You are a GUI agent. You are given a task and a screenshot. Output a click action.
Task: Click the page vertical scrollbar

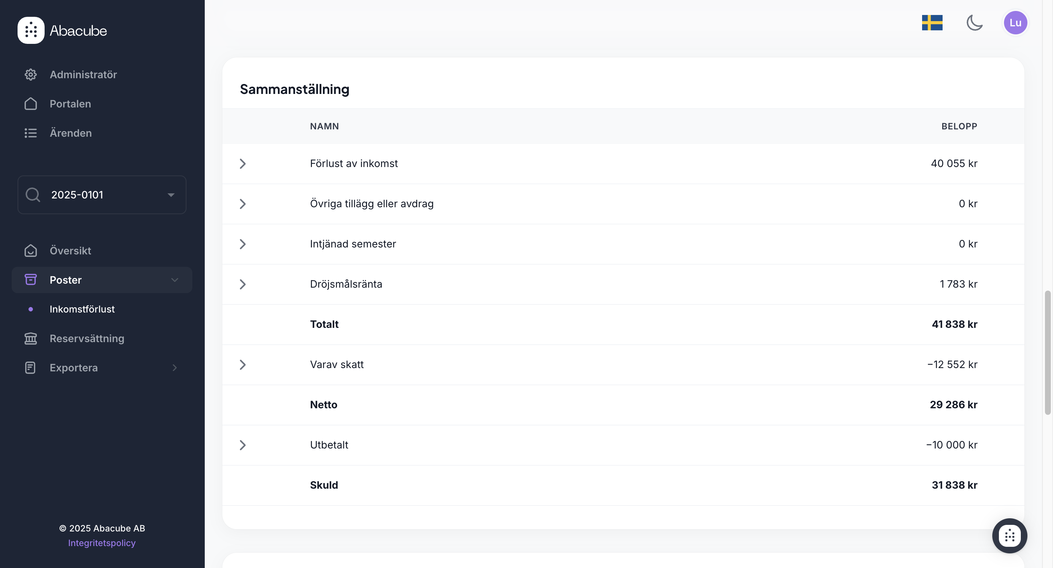coord(1047,353)
